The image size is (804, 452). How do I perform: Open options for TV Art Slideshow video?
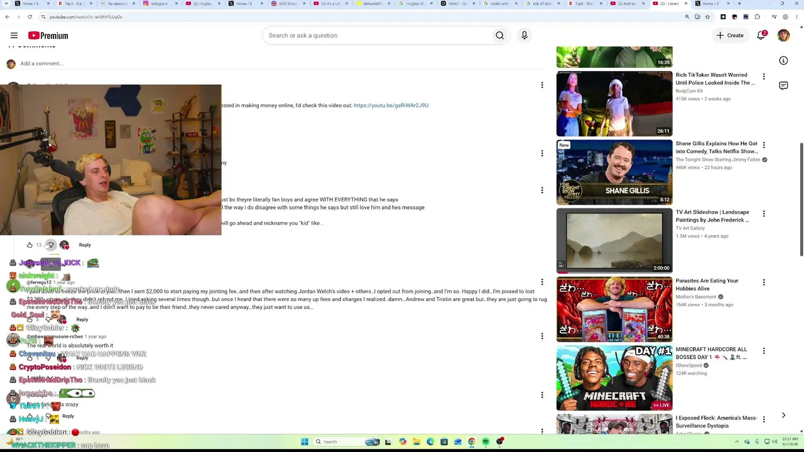point(764,214)
